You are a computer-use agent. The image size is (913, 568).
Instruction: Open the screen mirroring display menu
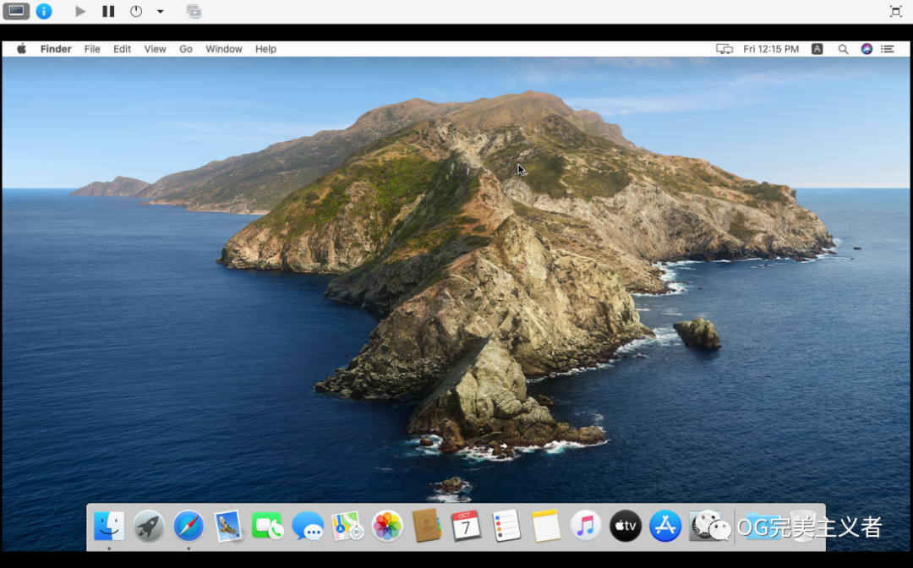click(724, 49)
